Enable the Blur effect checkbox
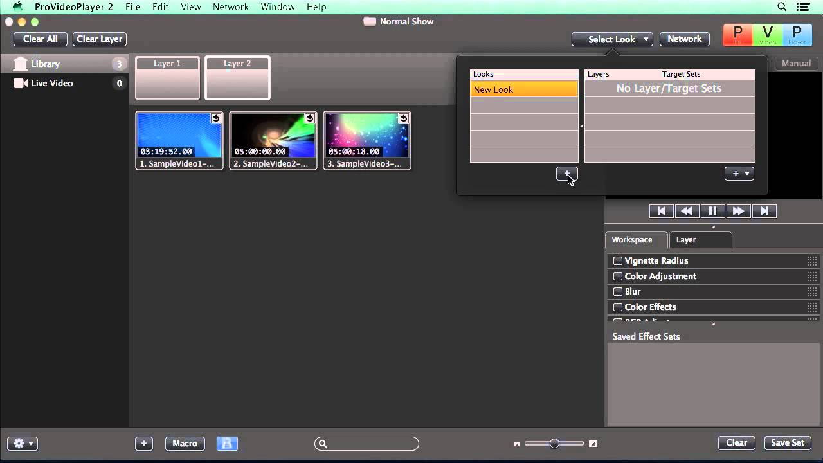The width and height of the screenshot is (823, 463). pos(618,291)
